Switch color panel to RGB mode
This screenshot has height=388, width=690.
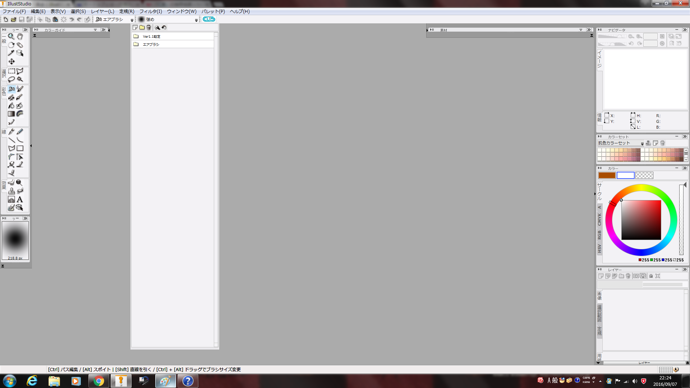coord(599,235)
